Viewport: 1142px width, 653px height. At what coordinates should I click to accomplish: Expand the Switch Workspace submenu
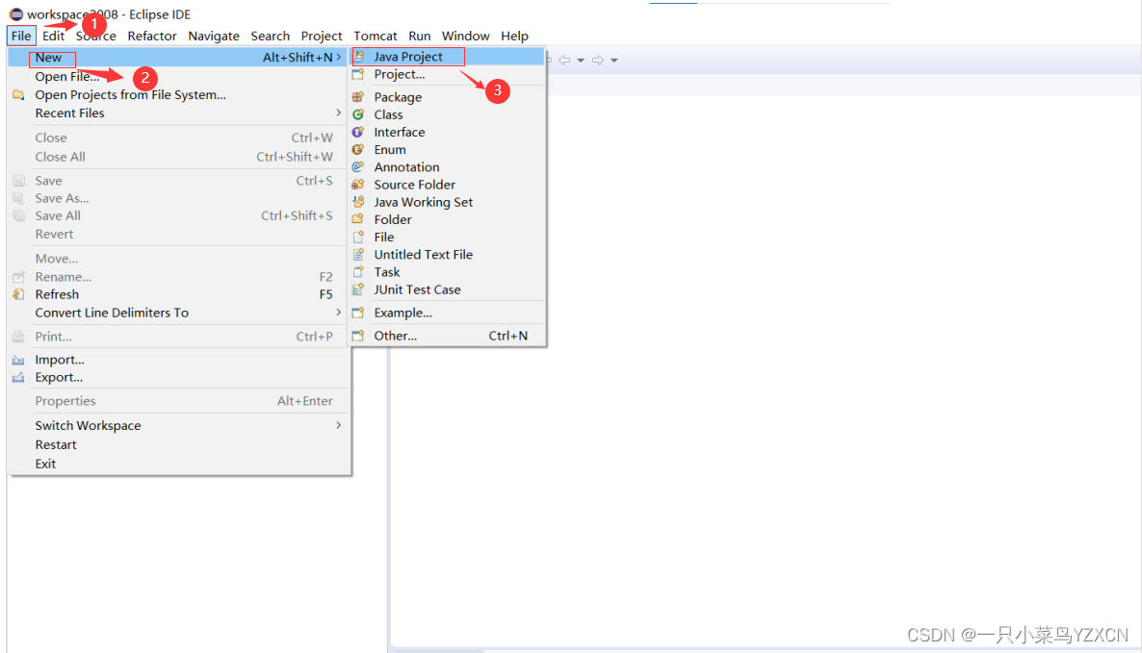[339, 425]
